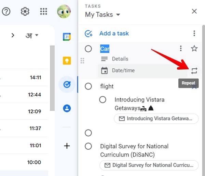
Task: Select the Tasks icon in the side panel
Action: (67, 84)
